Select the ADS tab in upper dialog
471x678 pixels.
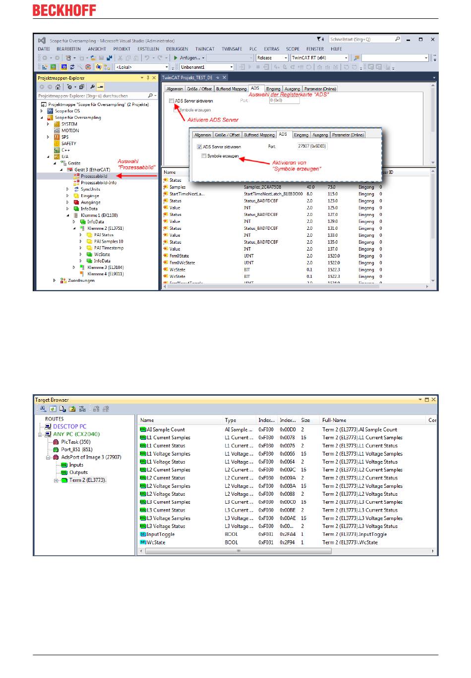(x=255, y=88)
